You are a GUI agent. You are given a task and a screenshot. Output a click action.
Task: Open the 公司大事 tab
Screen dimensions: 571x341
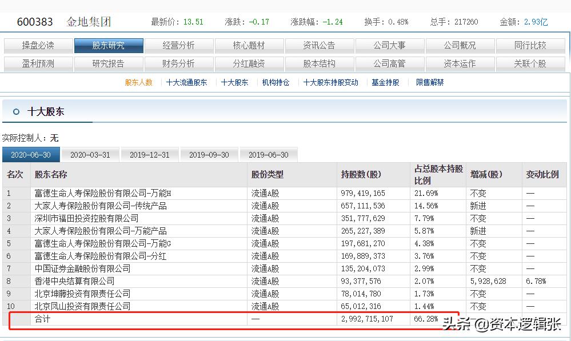390,45
